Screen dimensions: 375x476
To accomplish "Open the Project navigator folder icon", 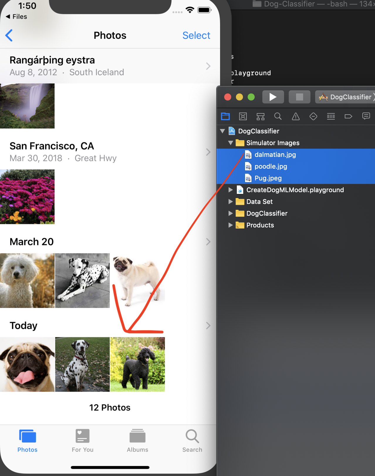I will [225, 116].
